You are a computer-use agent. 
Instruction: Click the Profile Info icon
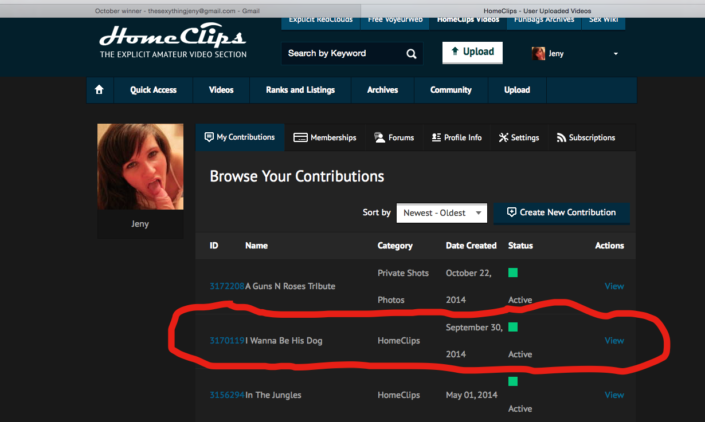[x=436, y=137]
